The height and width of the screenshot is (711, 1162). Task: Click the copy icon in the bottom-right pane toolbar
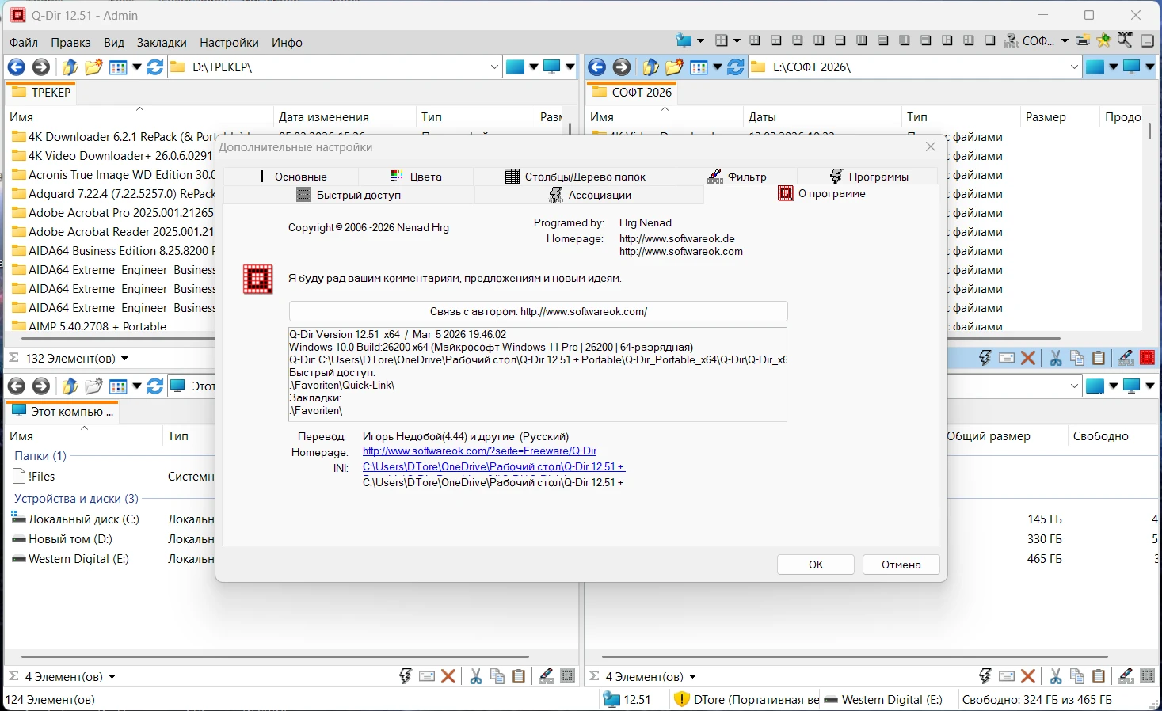click(1077, 676)
